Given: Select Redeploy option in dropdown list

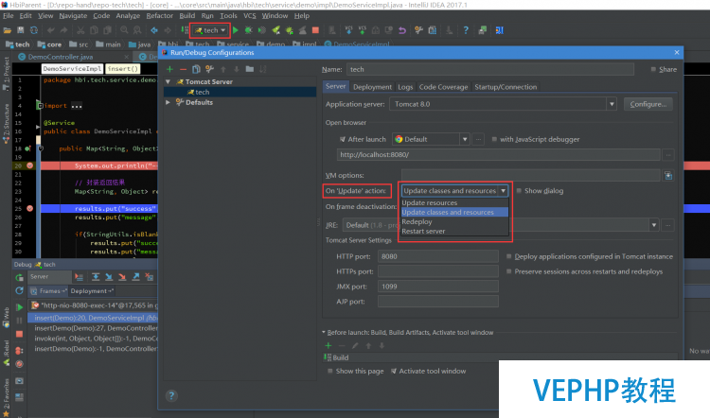Looking at the screenshot, I should coord(454,221).
